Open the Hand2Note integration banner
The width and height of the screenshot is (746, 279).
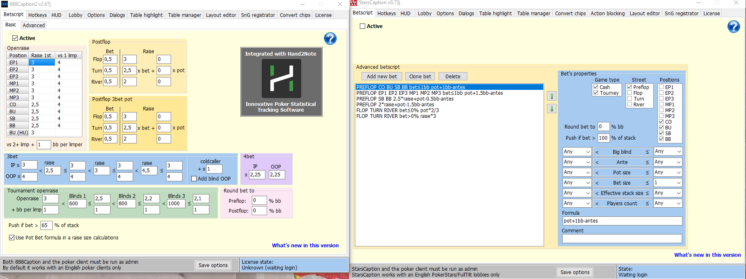[281, 82]
